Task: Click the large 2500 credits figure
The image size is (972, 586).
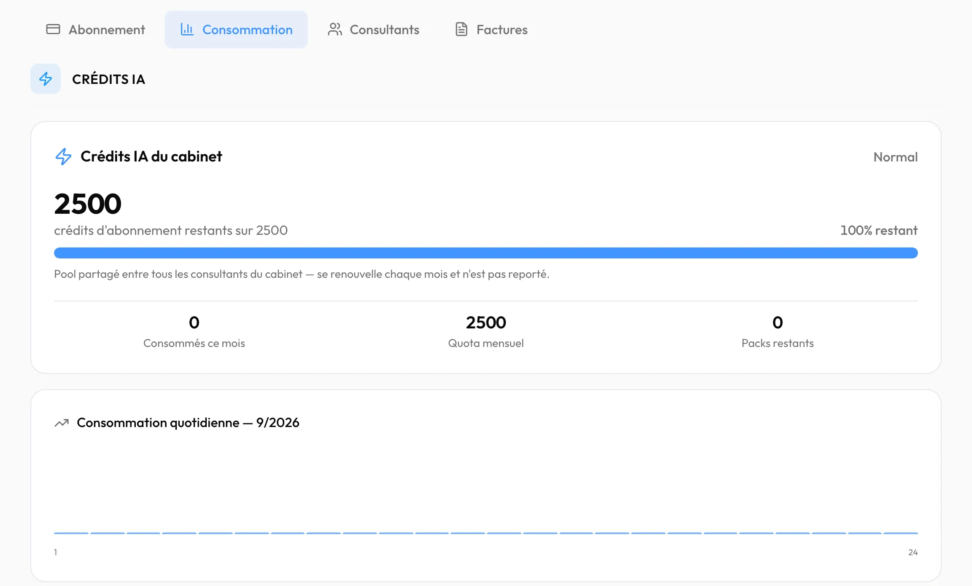Action: pyautogui.click(x=88, y=204)
